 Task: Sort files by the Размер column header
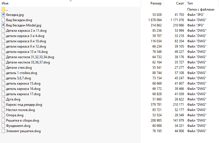tap(156, 3)
